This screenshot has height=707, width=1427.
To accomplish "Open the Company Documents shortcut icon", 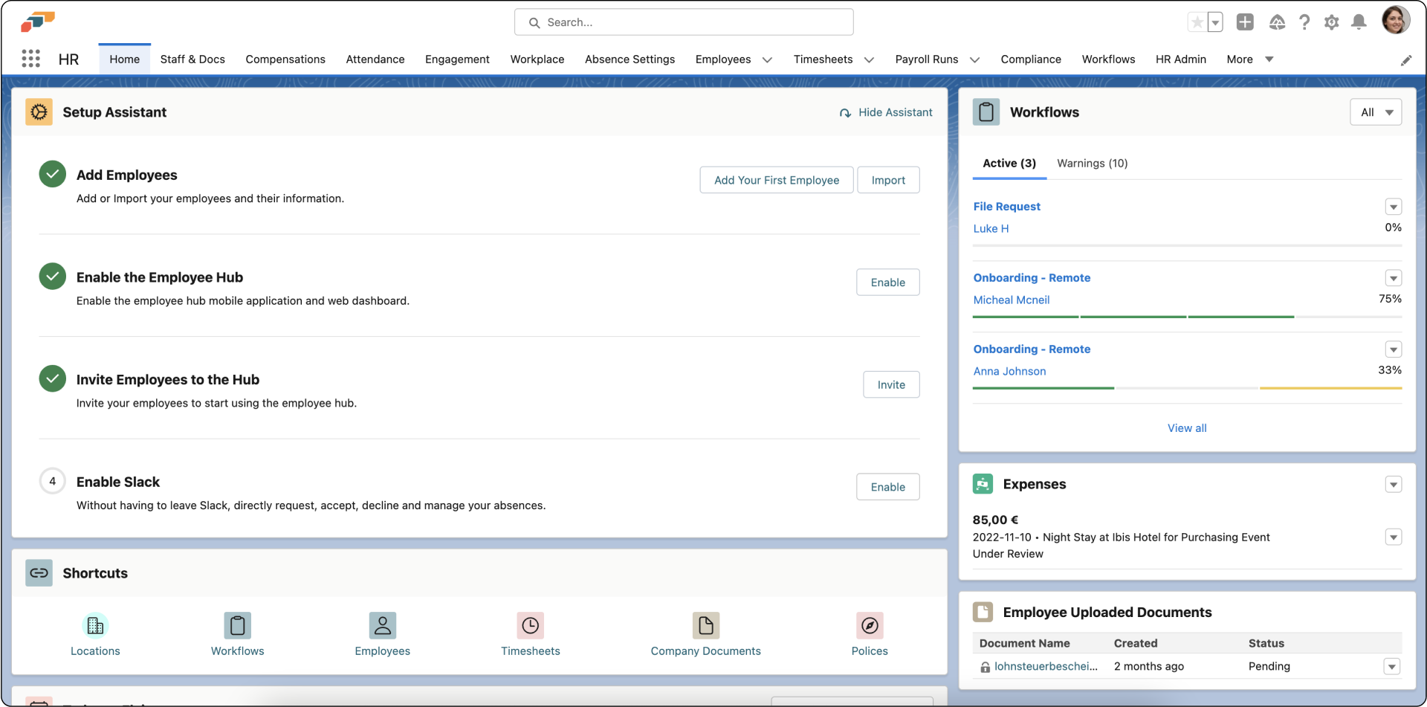I will pos(705,626).
